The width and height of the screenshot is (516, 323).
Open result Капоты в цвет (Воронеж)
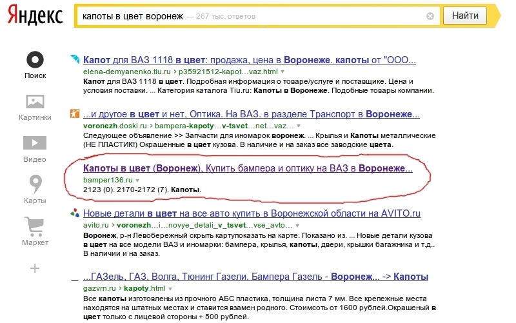point(248,168)
